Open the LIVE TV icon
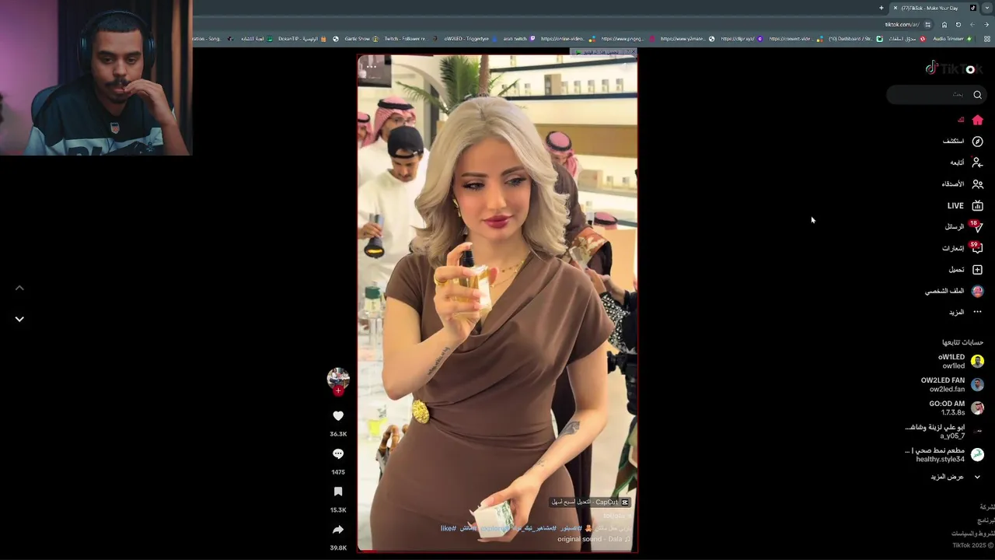Screen dimensions: 995x560 tap(977, 205)
